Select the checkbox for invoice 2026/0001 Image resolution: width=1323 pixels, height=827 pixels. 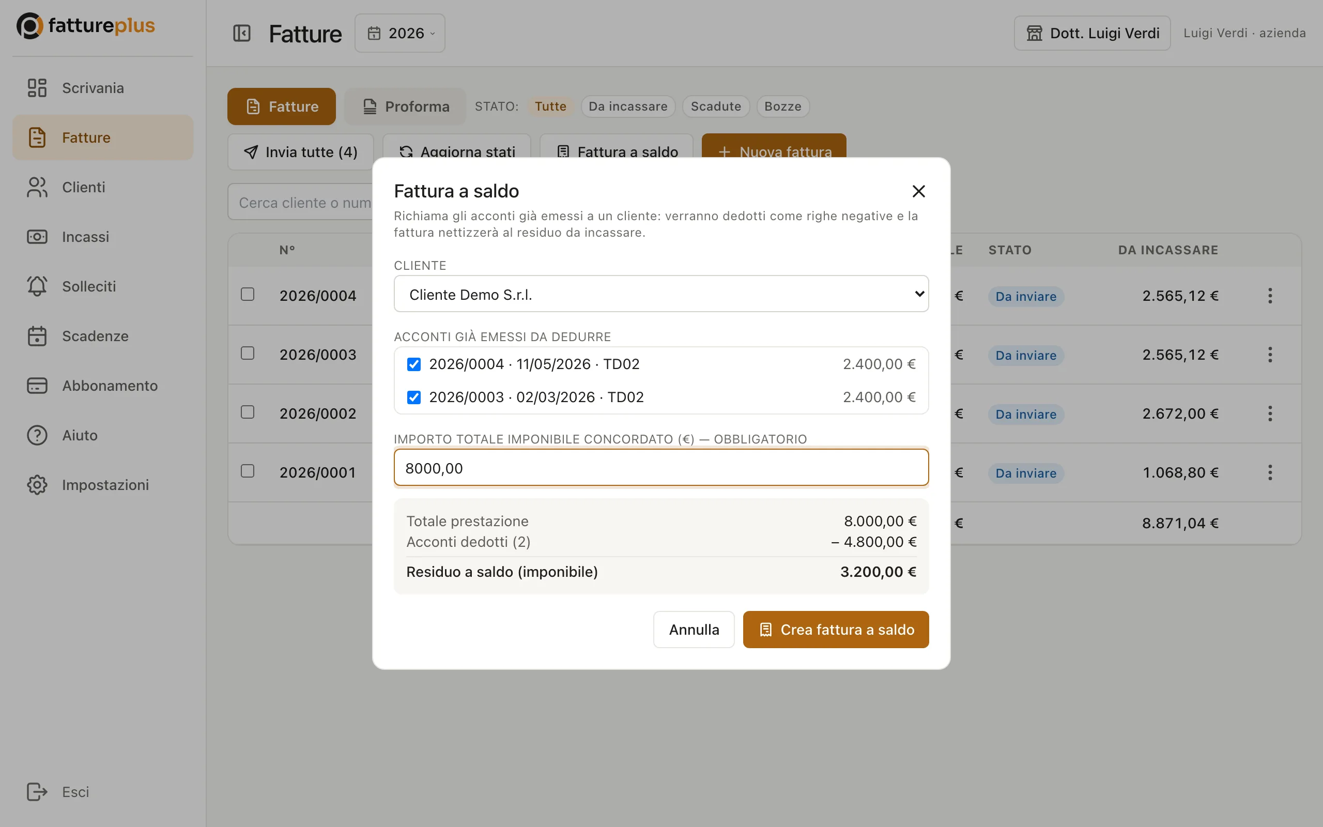(248, 471)
